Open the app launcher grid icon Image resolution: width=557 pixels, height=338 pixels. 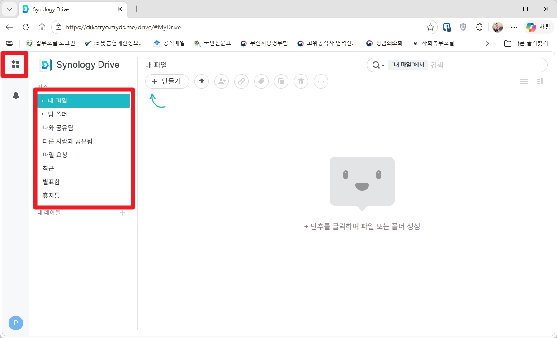tap(15, 64)
